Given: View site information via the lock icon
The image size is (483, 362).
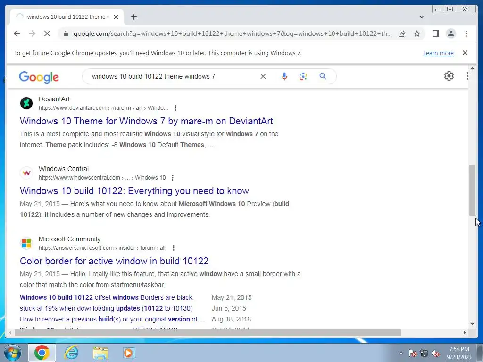Looking at the screenshot, I should (66, 33).
